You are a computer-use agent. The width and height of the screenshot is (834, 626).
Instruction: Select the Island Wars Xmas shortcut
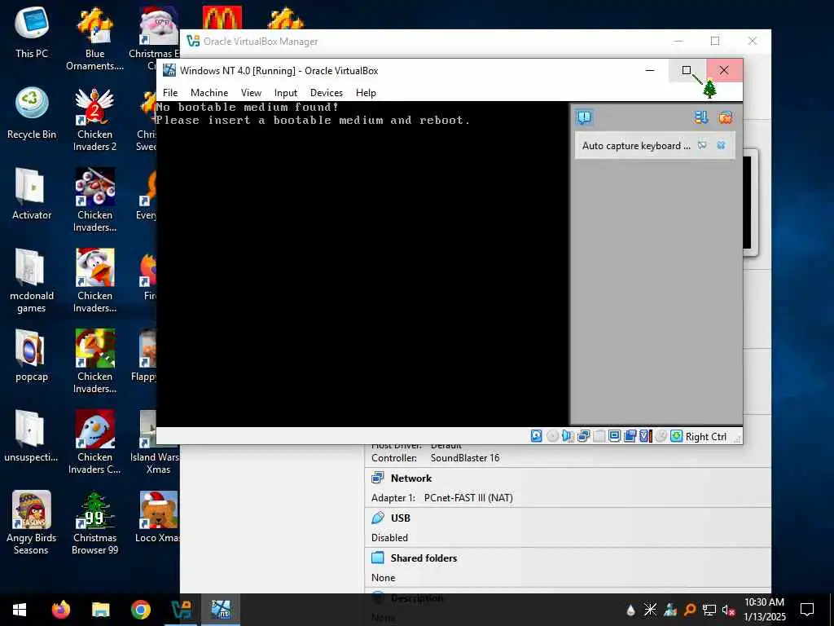point(154,442)
